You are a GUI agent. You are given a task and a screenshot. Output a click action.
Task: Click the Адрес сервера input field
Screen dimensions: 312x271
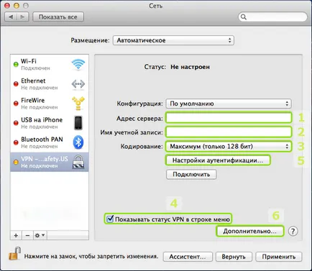pyautogui.click(x=229, y=118)
